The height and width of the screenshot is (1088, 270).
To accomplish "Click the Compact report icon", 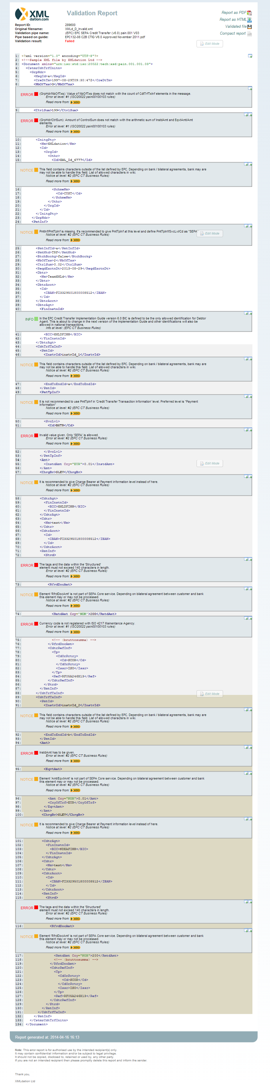I will pos(249,34).
